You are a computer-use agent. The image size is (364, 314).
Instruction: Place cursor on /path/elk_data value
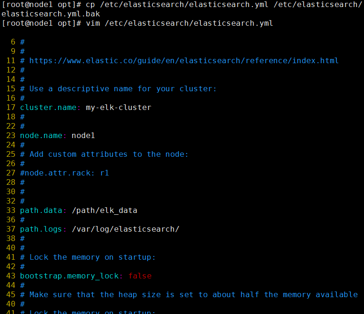coord(105,210)
